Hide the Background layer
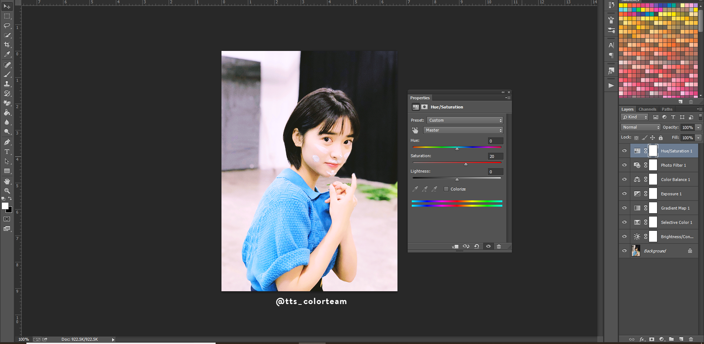Image resolution: width=704 pixels, height=344 pixels. [624, 251]
